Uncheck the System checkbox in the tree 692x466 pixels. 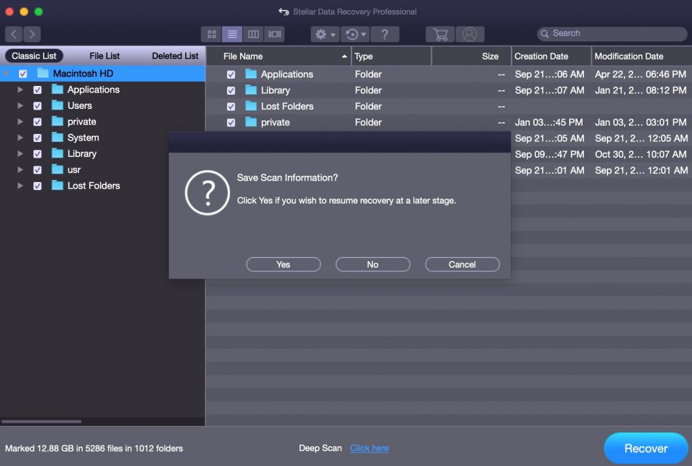click(x=38, y=138)
